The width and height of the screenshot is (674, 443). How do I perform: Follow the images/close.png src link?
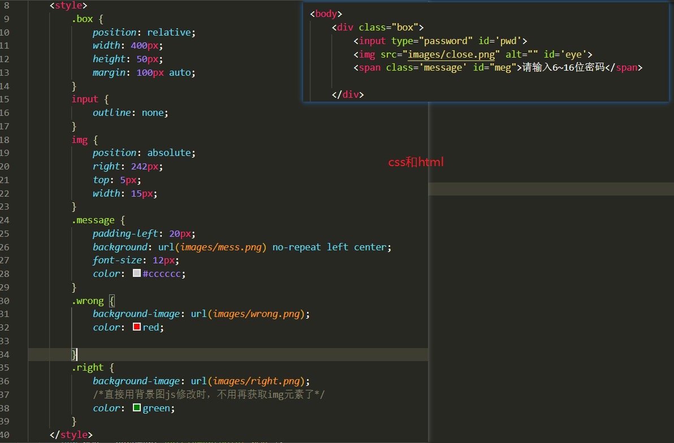click(x=451, y=55)
